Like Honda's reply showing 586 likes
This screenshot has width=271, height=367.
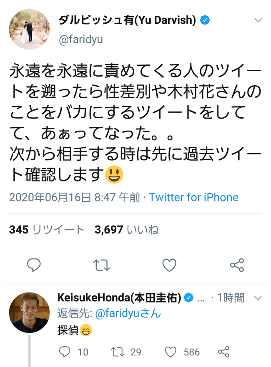(171, 352)
